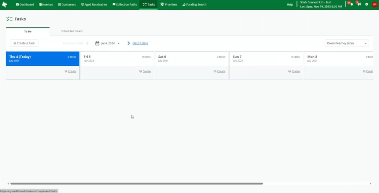The image size is (379, 193).
Task: Select the Sun 7 day header
Action: [x=266, y=59]
